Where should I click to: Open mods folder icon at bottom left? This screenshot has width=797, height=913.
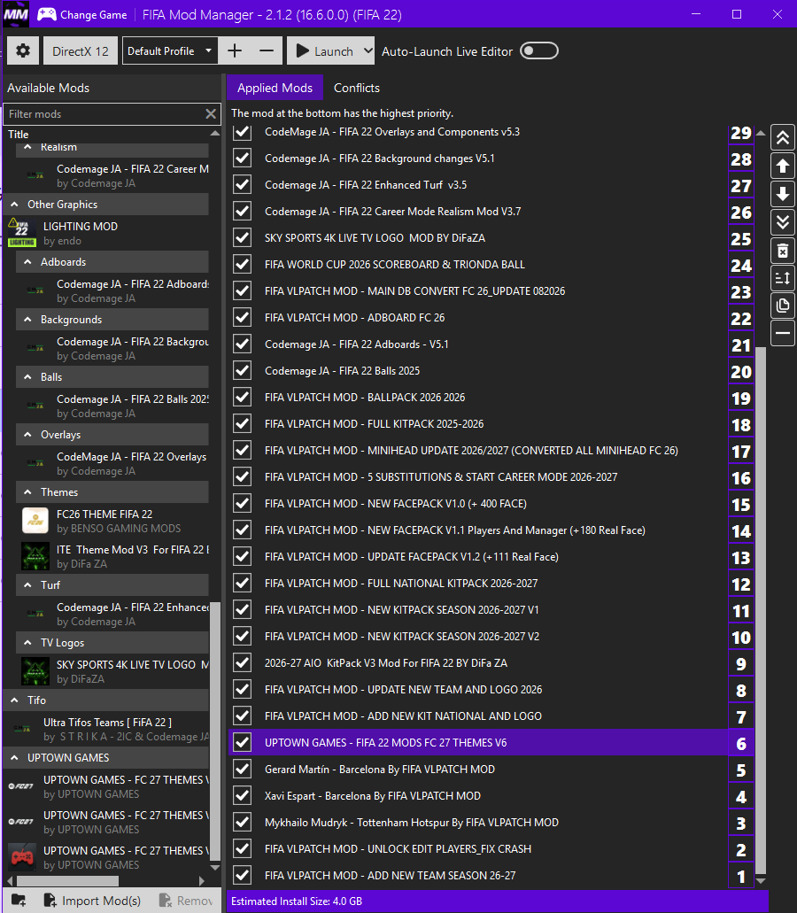18,901
